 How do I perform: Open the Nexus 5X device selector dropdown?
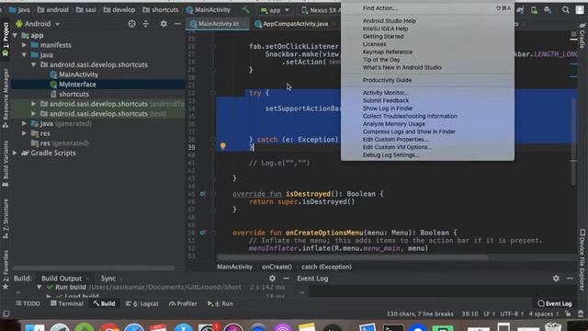pyautogui.click(x=321, y=10)
